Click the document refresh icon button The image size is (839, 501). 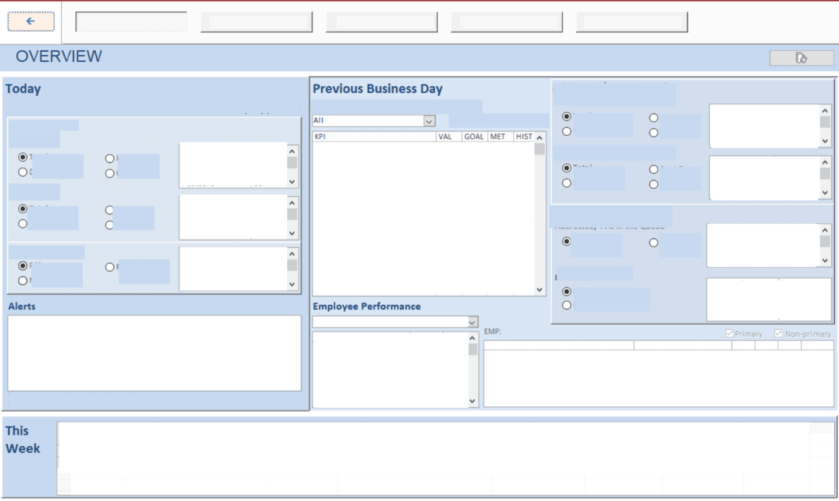pos(801,58)
